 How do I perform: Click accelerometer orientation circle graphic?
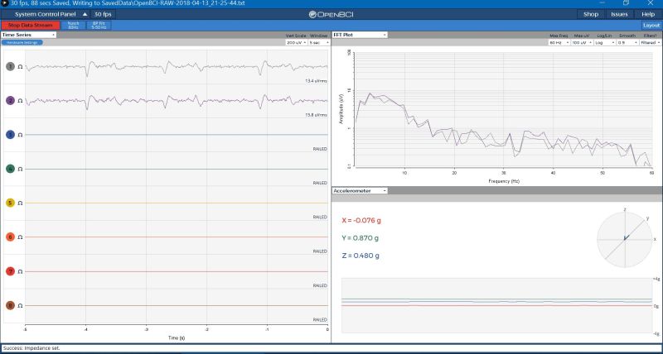click(625, 240)
